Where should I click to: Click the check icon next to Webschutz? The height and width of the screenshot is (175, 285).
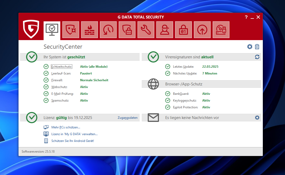click(x=46, y=87)
